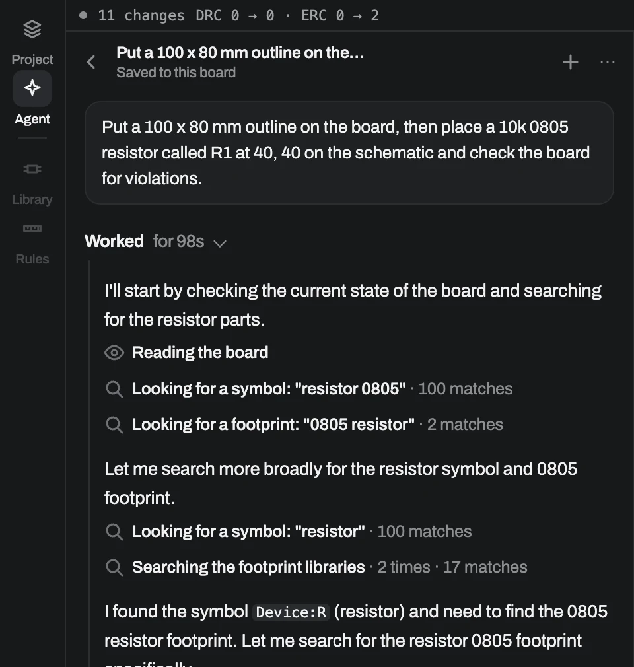Open the Rules ruler icon
Screen dimensions: 634x667
pyautogui.click(x=32, y=229)
